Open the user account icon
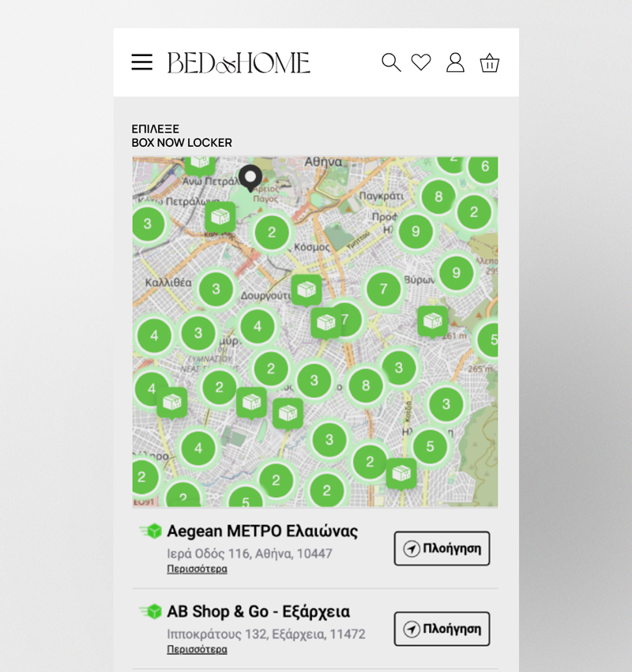632x672 pixels. coord(455,62)
